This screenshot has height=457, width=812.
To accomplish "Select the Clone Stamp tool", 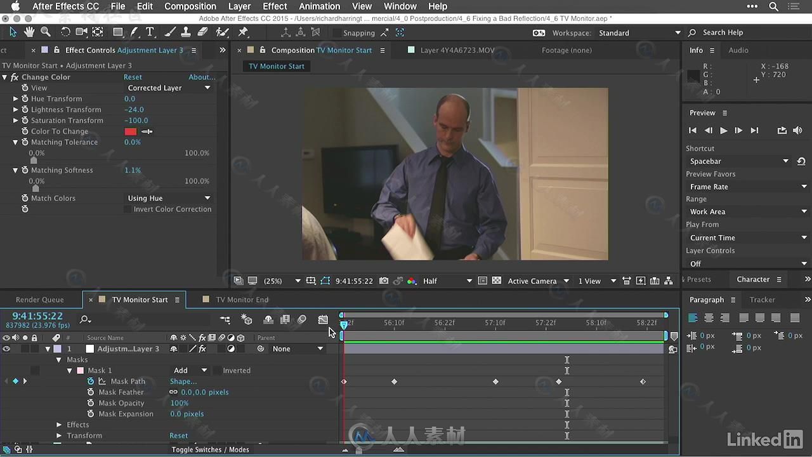I will click(x=186, y=32).
